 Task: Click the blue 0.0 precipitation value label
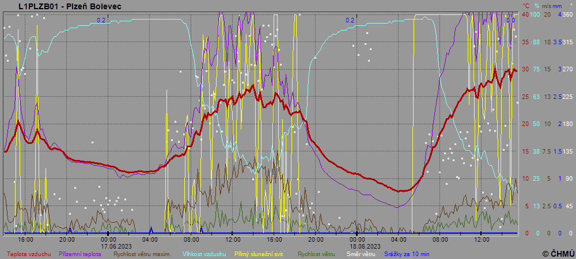pyautogui.click(x=510, y=20)
